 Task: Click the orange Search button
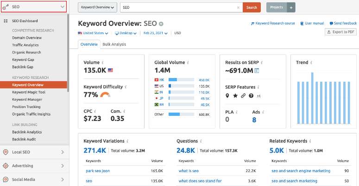[x=252, y=7]
